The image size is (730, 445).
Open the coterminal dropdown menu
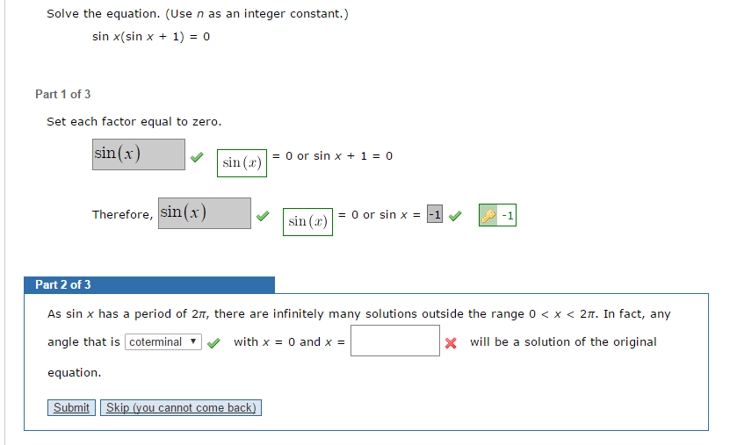163,342
